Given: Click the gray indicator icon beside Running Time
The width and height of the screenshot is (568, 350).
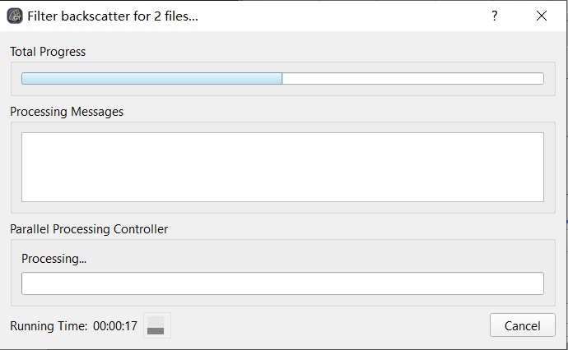Looking at the screenshot, I should coord(157,325).
